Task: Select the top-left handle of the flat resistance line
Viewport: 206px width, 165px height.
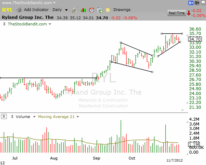Action: tap(162, 34)
